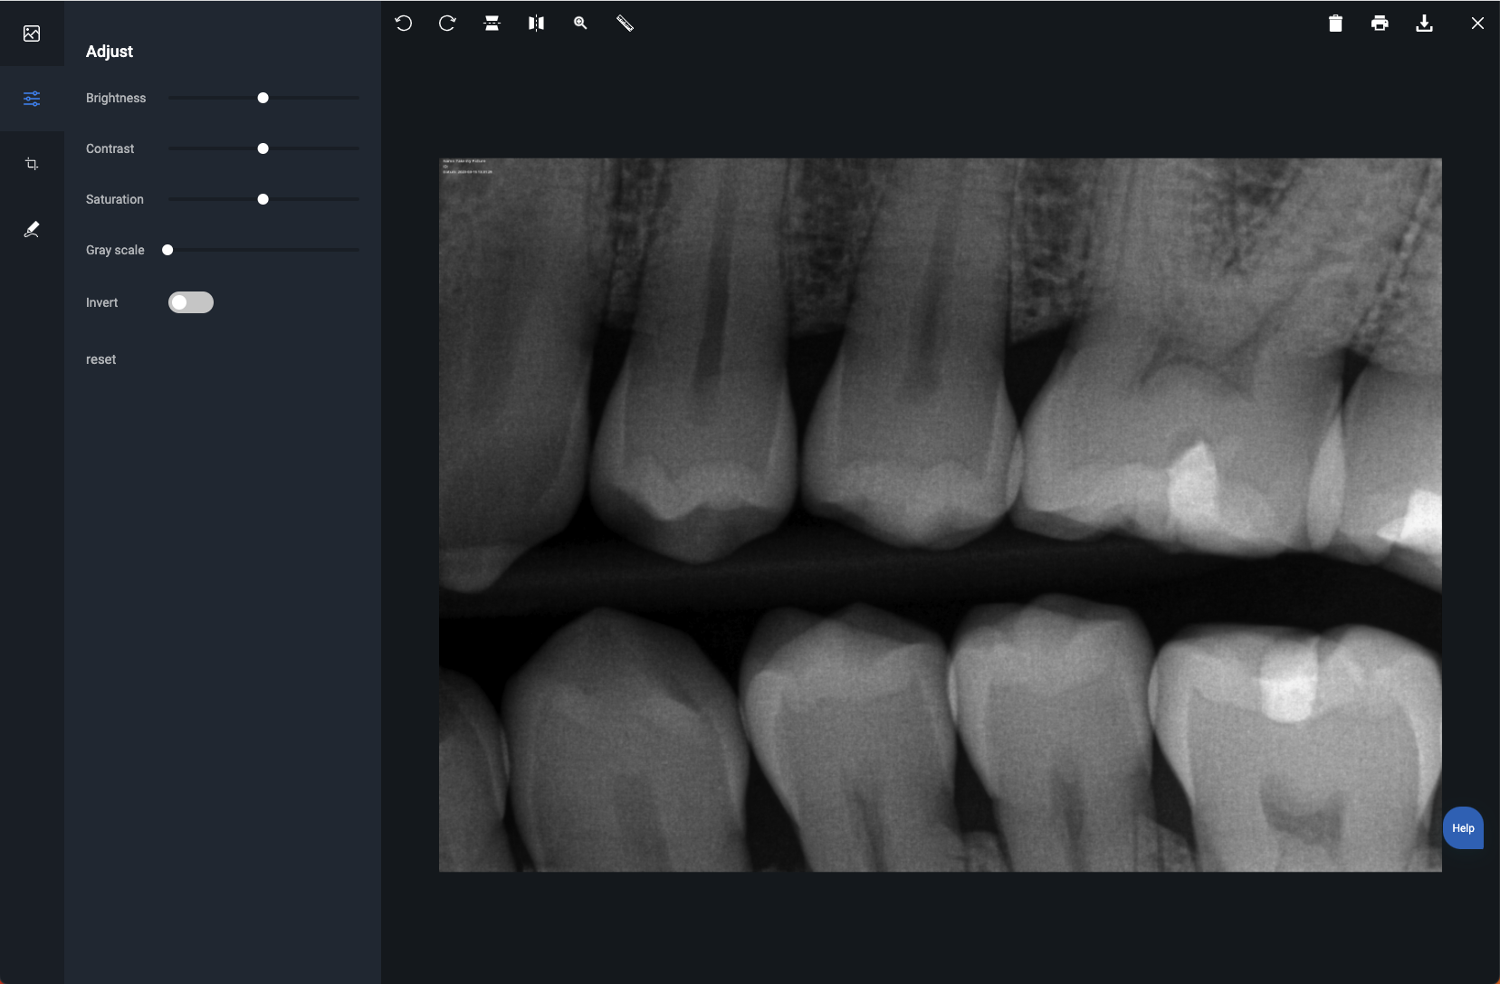
Task: Flip the image horizontally
Action: click(x=535, y=24)
